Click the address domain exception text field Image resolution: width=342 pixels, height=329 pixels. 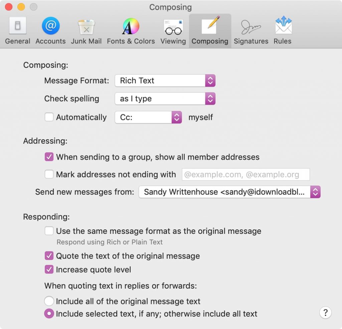246,174
